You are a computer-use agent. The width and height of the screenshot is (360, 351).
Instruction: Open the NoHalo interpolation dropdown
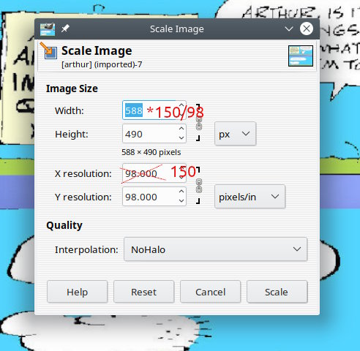click(x=216, y=249)
